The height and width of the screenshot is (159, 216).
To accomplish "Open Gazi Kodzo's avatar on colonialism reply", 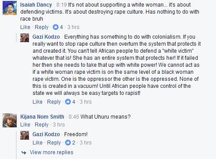I will click(x=25, y=38).
